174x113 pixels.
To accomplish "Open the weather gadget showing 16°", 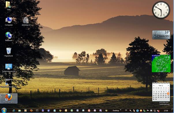I will 161,35.
